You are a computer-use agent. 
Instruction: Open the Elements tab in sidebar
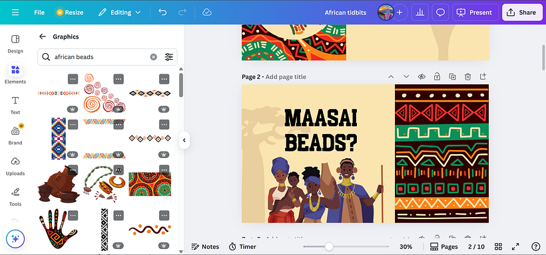click(15, 74)
